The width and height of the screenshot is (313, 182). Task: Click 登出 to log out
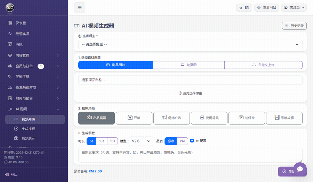11,174
